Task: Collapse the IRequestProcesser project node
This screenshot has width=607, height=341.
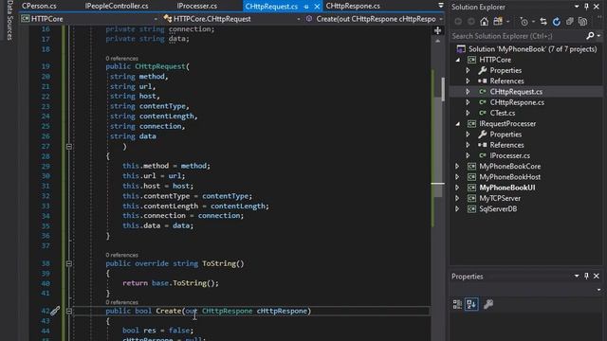Action: 458,124
